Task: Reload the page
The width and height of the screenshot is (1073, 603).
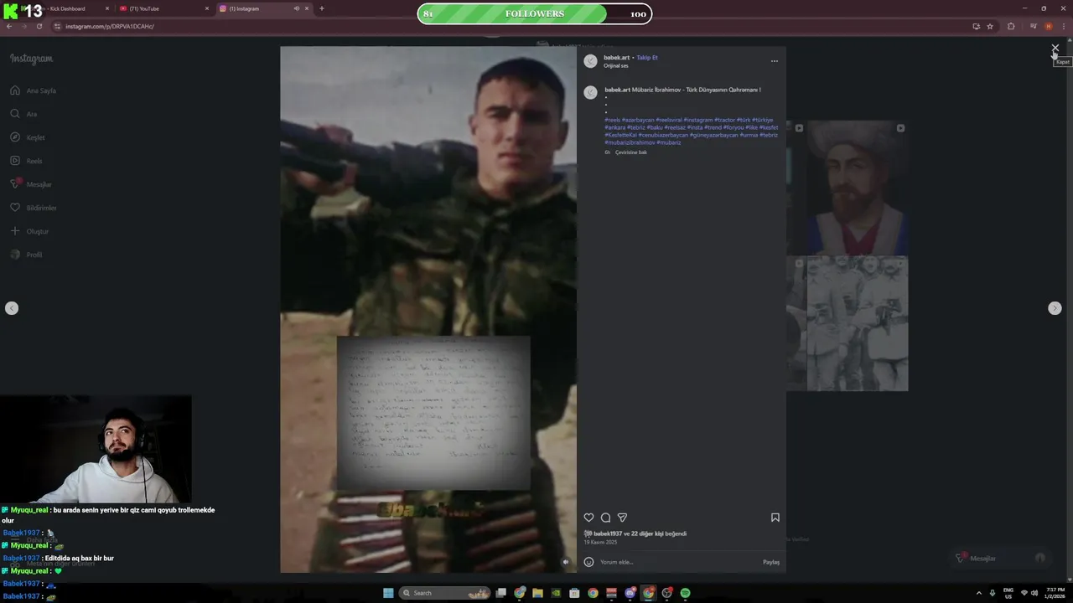Action: 39,26
